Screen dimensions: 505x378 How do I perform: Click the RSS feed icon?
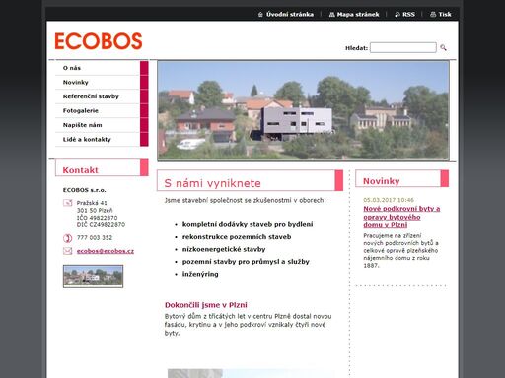tap(397, 15)
